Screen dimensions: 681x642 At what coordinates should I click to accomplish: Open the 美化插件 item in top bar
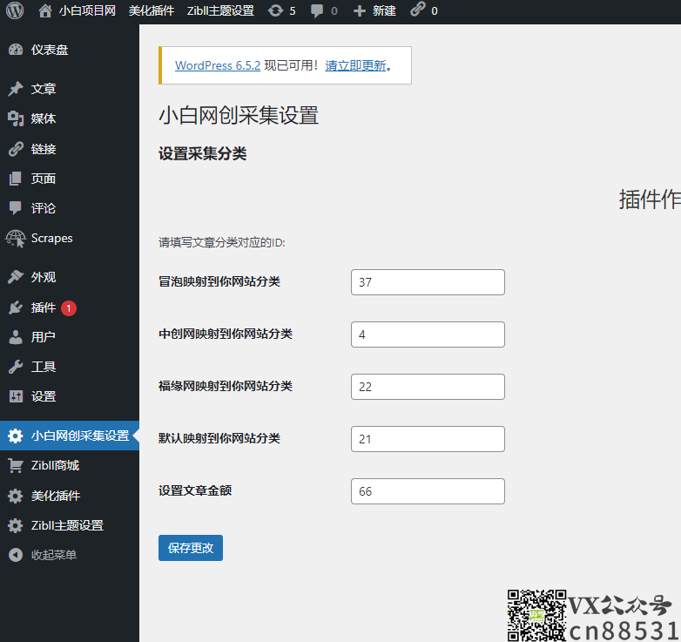point(152,10)
